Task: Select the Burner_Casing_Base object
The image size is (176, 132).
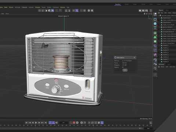Action: click(x=169, y=43)
